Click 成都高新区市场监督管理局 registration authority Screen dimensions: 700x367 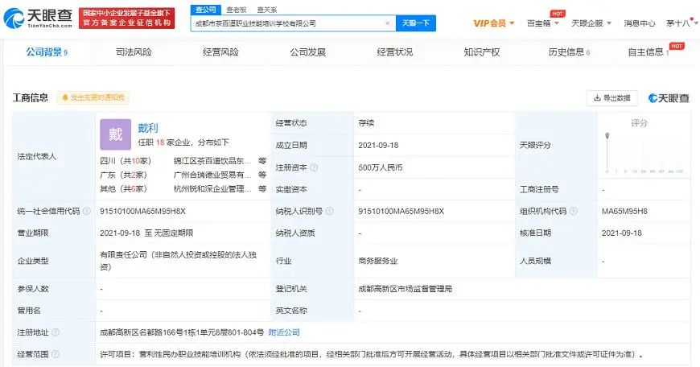coord(405,289)
